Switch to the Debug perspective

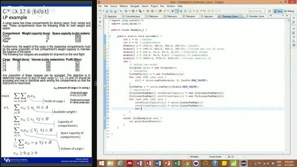click(289, 11)
